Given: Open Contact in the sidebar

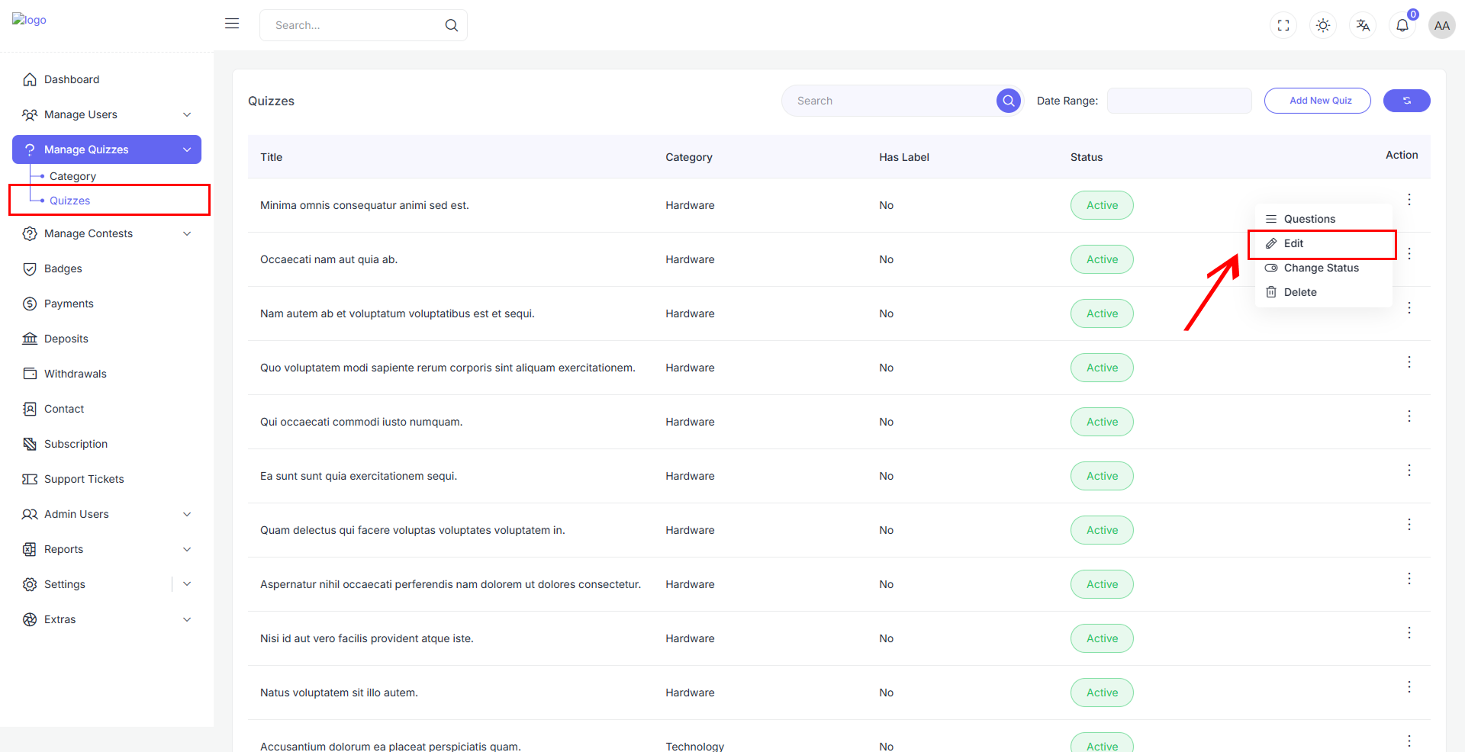Looking at the screenshot, I should pyautogui.click(x=107, y=409).
